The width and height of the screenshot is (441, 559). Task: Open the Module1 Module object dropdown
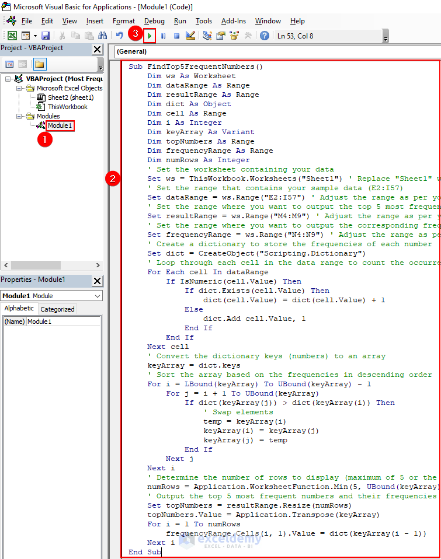98,296
